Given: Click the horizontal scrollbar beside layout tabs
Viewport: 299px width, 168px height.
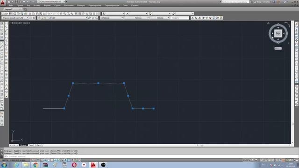Looking at the screenshot, I should pos(243,145).
